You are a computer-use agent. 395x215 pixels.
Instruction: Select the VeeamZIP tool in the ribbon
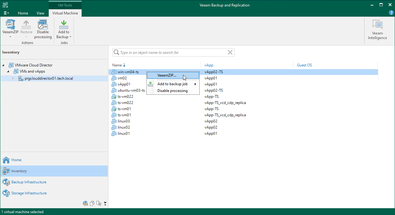[x=10, y=27]
